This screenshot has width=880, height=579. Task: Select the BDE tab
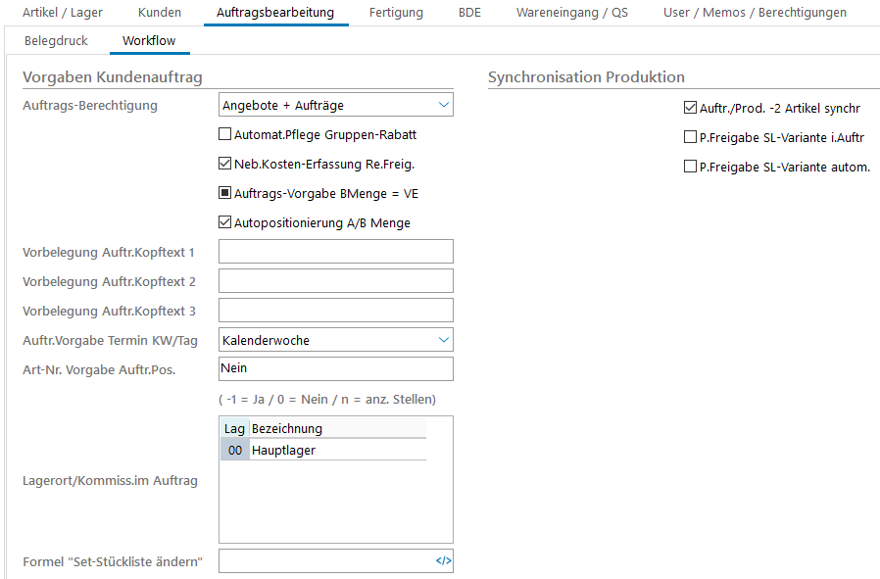[469, 13]
